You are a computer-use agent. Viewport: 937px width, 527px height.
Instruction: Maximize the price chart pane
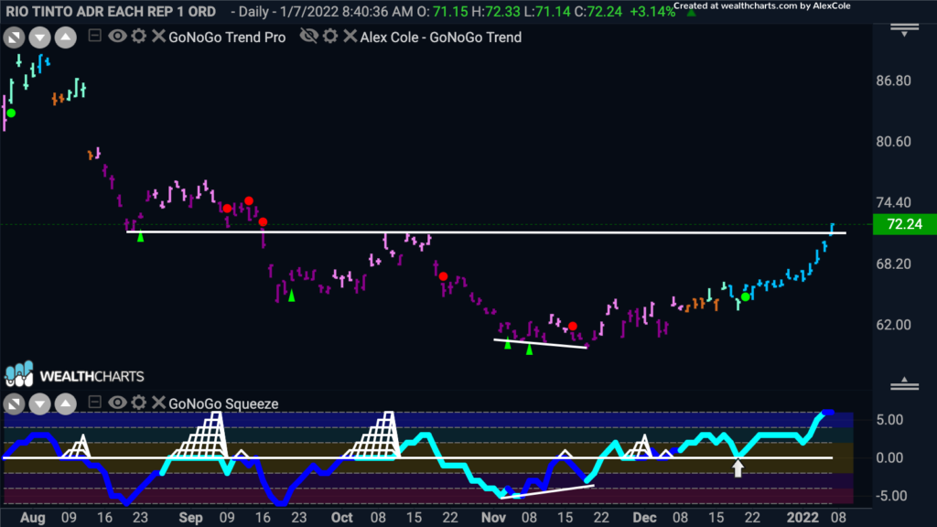click(14, 38)
